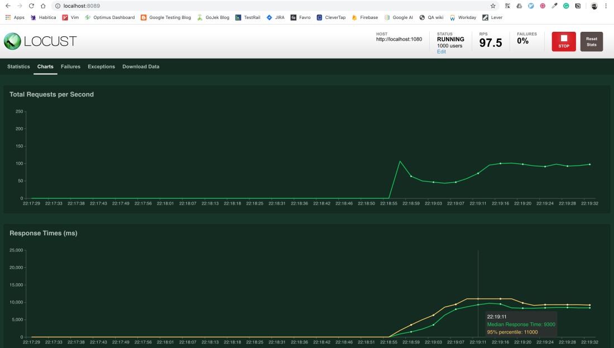Click the Reset Stats button
The height and width of the screenshot is (348, 614).
pyautogui.click(x=591, y=41)
